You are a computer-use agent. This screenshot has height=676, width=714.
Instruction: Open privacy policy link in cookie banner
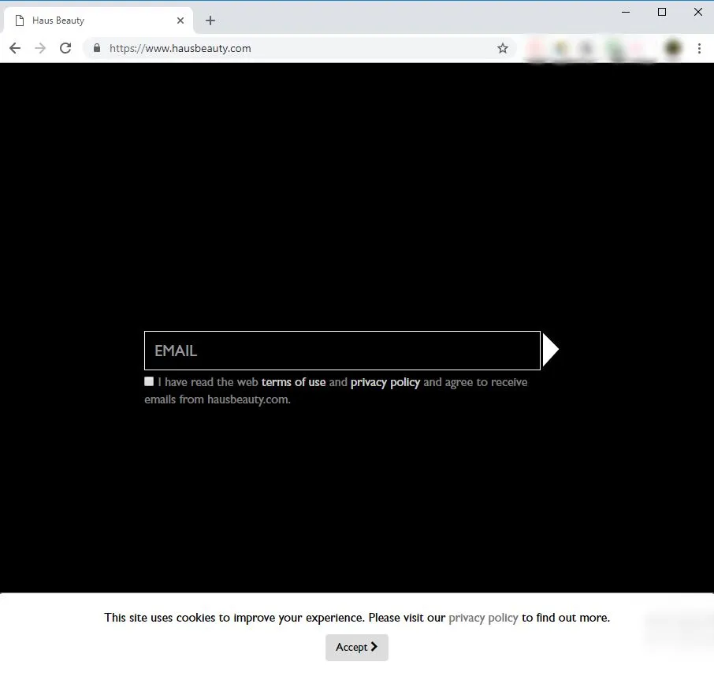point(483,618)
